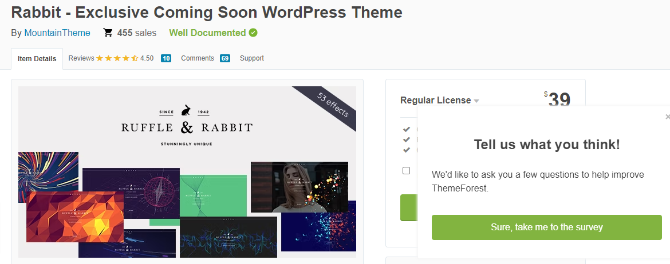Select the orange polygon preview thumbnail
This screenshot has width=670, height=264.
click(x=74, y=217)
